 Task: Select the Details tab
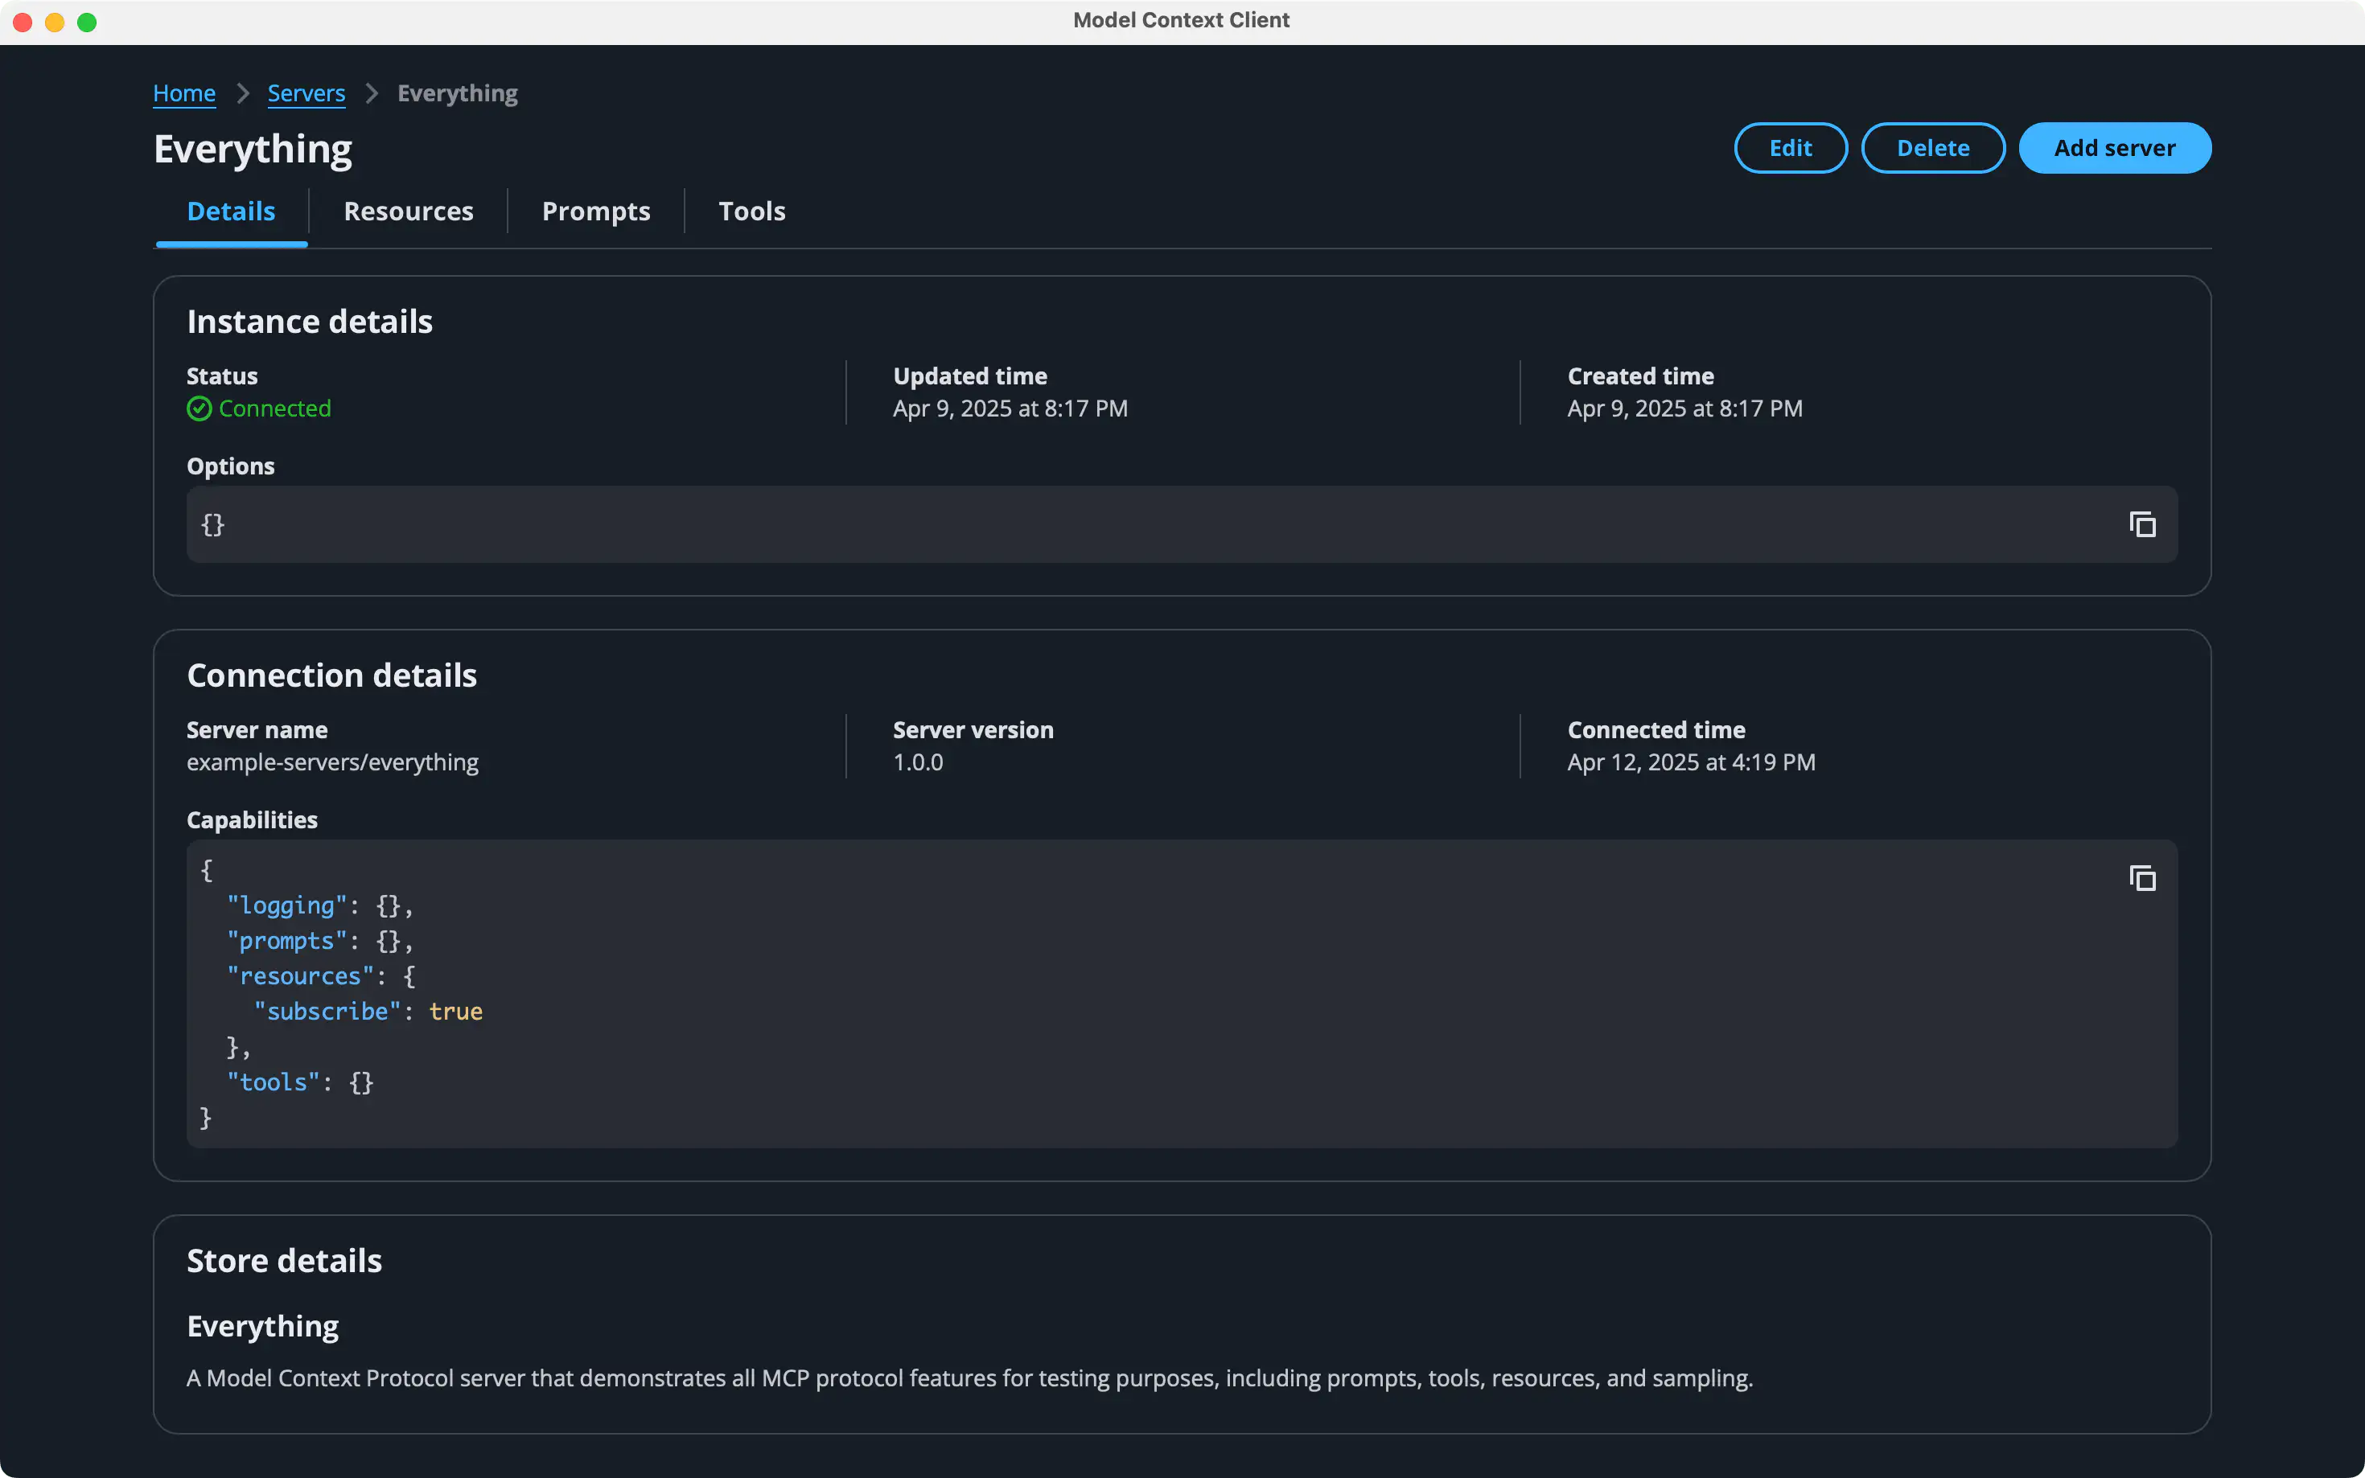click(x=231, y=211)
